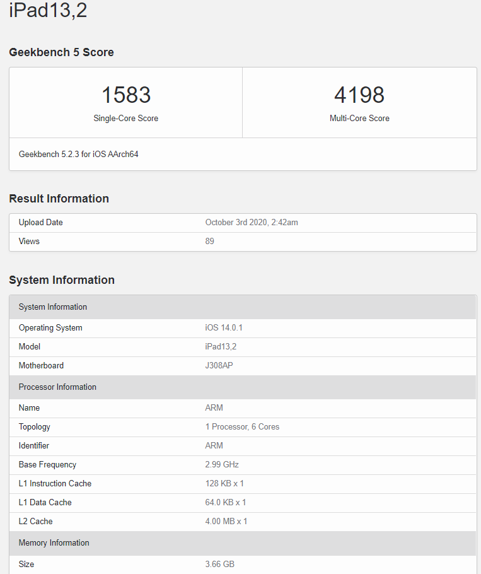Click Geekbench 5.2.3 for iOS AArch64 text
The image size is (481, 574).
click(79, 154)
